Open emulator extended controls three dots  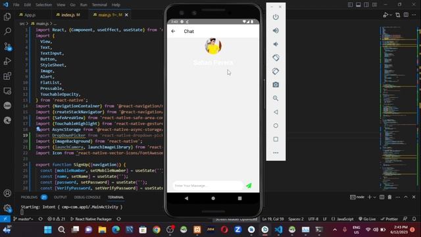coord(276,153)
